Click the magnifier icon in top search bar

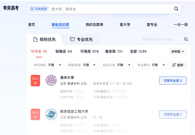pyautogui.click(x=176, y=9)
